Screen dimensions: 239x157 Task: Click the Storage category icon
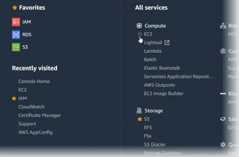pyautogui.click(x=139, y=111)
